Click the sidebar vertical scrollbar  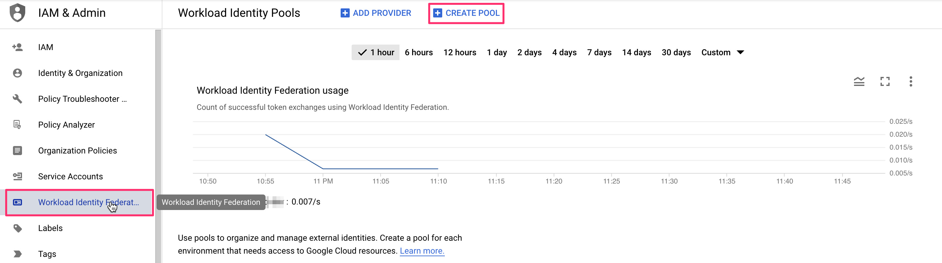point(158,146)
